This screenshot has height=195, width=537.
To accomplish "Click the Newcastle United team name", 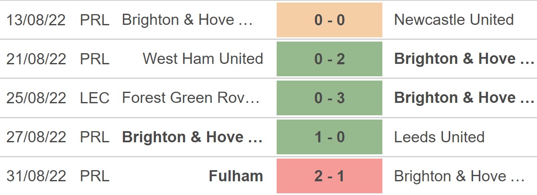I will (x=454, y=20).
